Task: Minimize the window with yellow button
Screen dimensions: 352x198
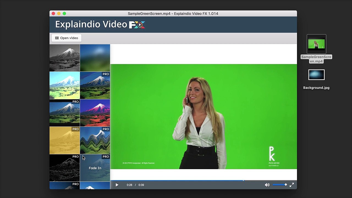Action: 59,13
